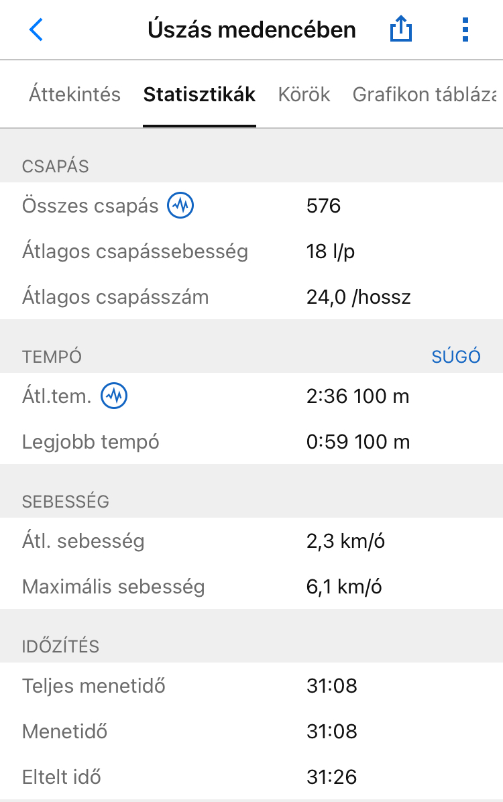The width and height of the screenshot is (503, 802).
Task: Select the Teljes menetidő row
Action: click(251, 686)
